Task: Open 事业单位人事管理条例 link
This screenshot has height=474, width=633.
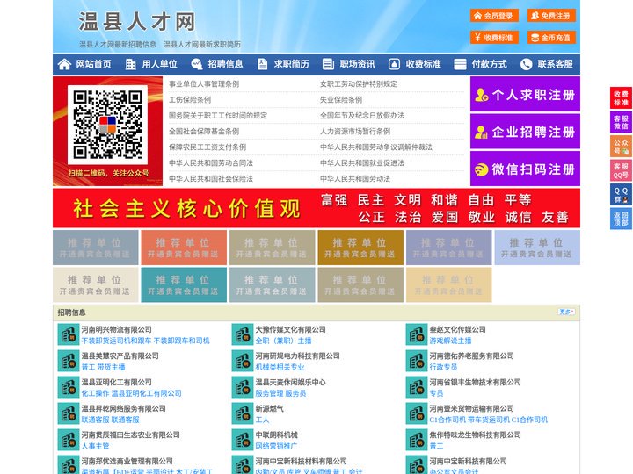Action: (x=204, y=84)
